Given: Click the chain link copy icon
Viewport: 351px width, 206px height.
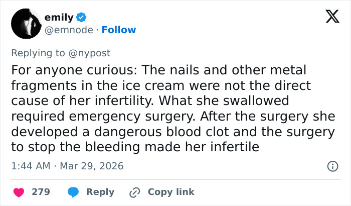Looking at the screenshot, I should click(x=134, y=192).
